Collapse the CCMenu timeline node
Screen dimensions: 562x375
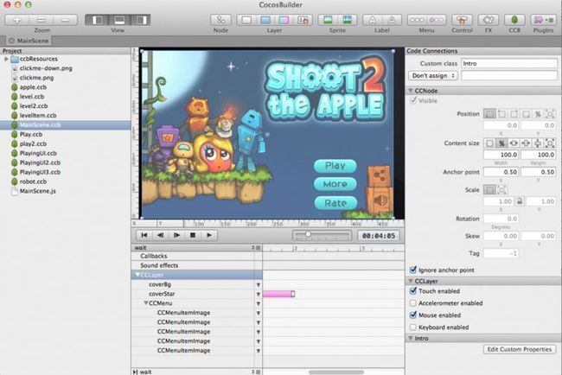point(146,303)
